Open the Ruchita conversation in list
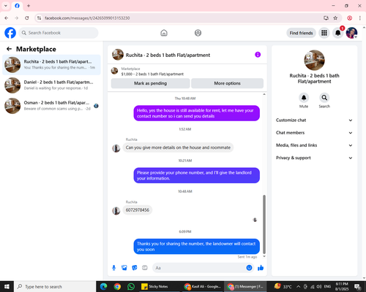Screen dimensions: 366x292 coord(51,65)
